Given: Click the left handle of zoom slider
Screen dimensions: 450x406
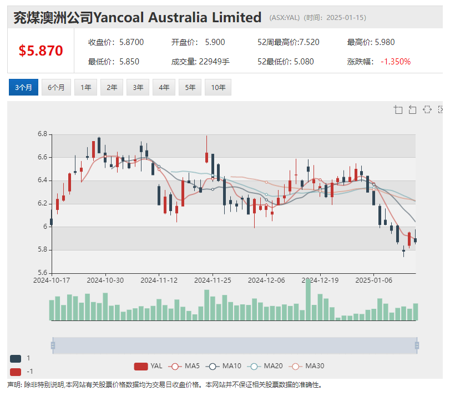Looking at the screenshot, I should (53, 345).
